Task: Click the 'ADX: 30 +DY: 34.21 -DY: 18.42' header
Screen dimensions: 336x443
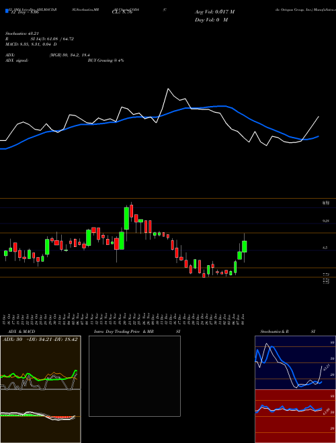Action: pyautogui.click(x=40, y=340)
